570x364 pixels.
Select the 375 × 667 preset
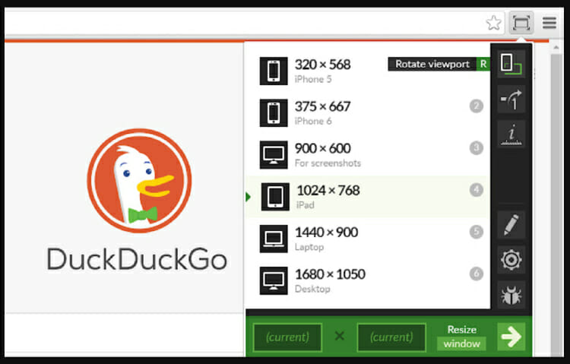coord(368,112)
